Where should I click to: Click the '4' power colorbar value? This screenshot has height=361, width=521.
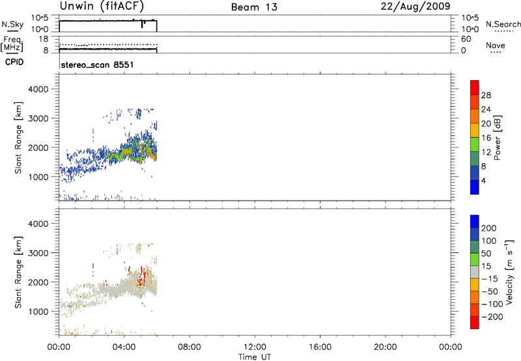(484, 180)
